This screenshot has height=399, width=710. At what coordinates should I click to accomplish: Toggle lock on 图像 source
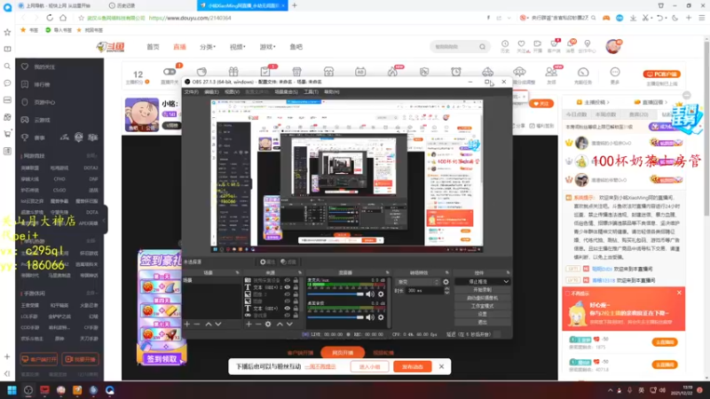(x=296, y=301)
